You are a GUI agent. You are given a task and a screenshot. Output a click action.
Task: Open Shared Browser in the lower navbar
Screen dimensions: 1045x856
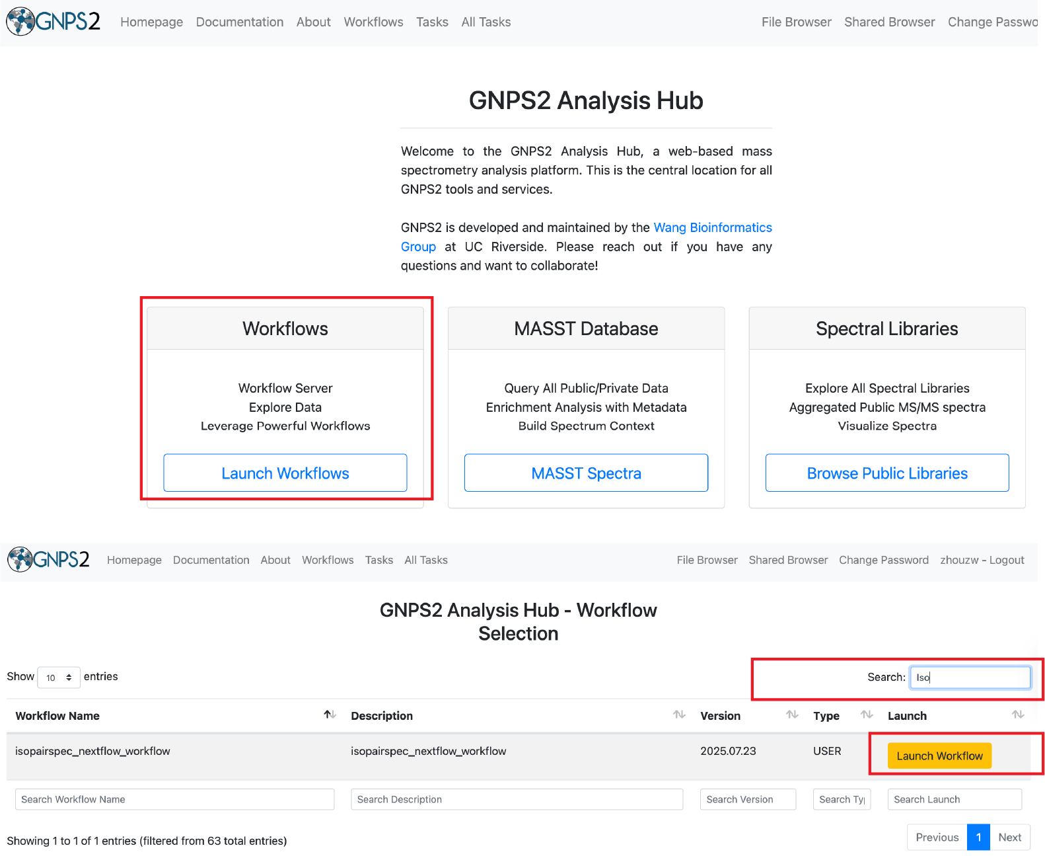click(x=788, y=560)
